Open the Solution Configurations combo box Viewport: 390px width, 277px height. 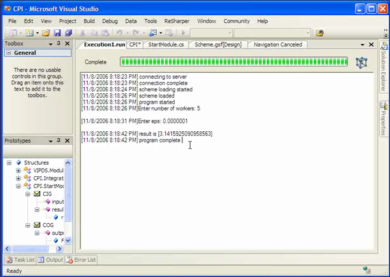pyautogui.click(x=211, y=33)
